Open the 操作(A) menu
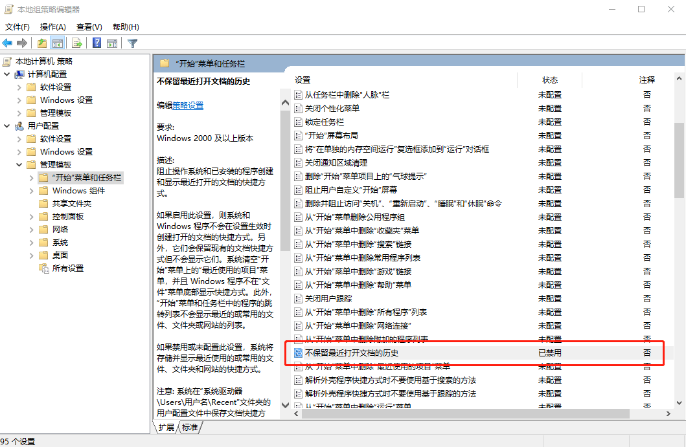 coord(53,27)
